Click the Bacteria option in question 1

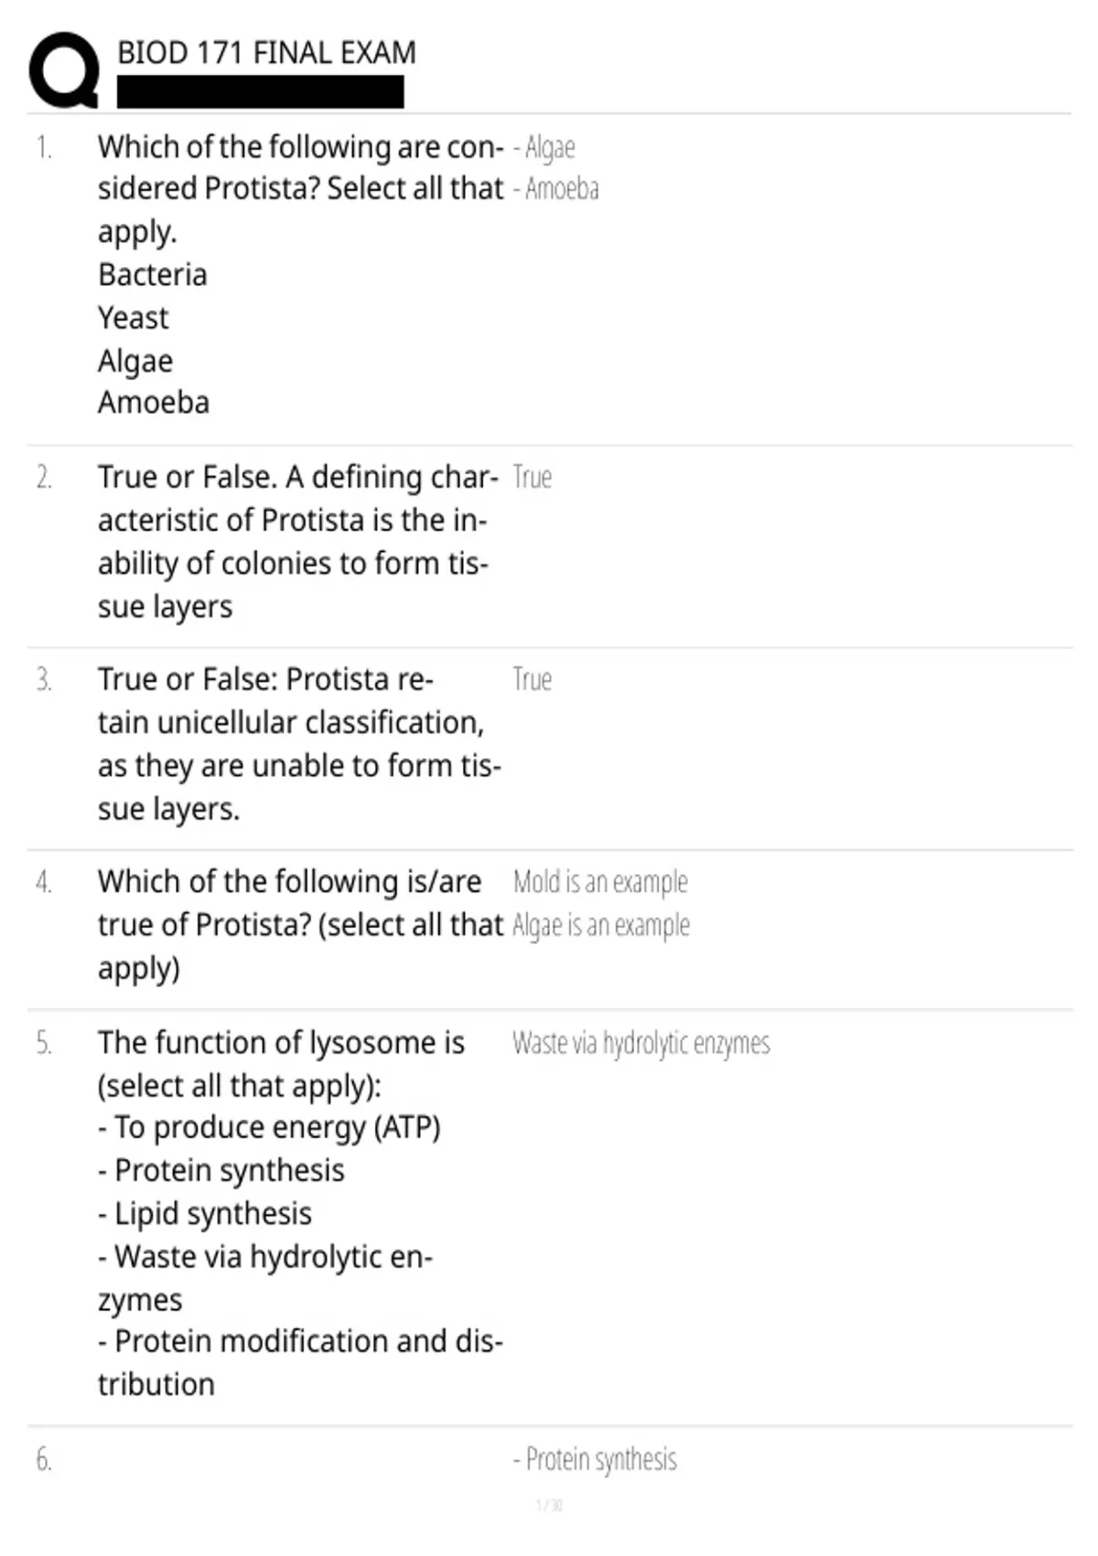(153, 275)
